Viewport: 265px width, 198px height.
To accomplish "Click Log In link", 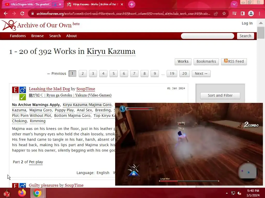I will (x=247, y=23).
